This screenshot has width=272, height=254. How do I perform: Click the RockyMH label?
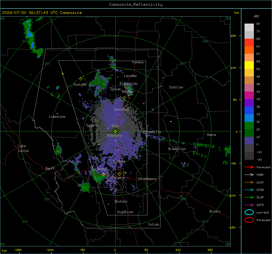click(80, 85)
